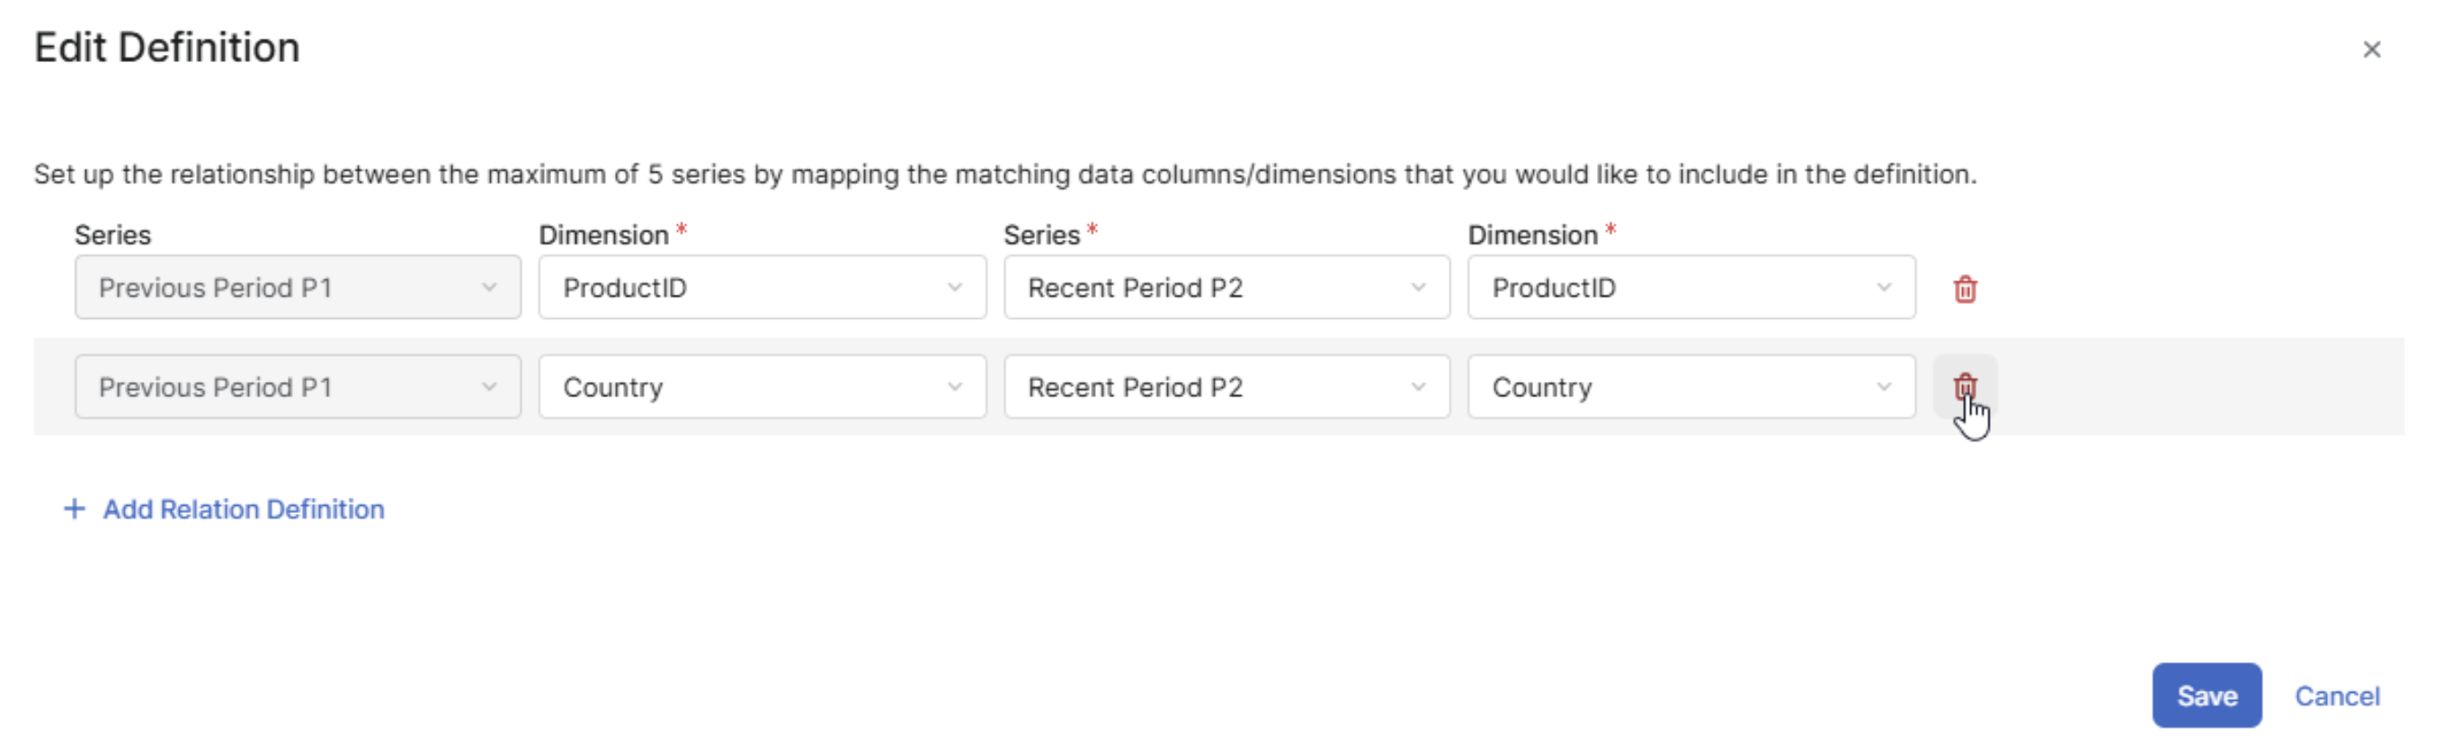Close the Edit Definition dialog
Image resolution: width=2444 pixels, height=753 pixels.
[2371, 49]
